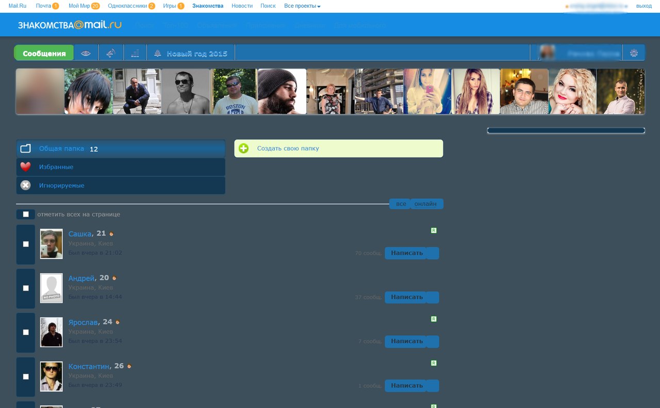
Task: Click the orange Игры notification badge
Action: click(181, 6)
